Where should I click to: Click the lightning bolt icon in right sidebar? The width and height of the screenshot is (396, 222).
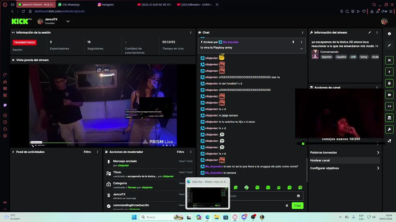pos(390,72)
